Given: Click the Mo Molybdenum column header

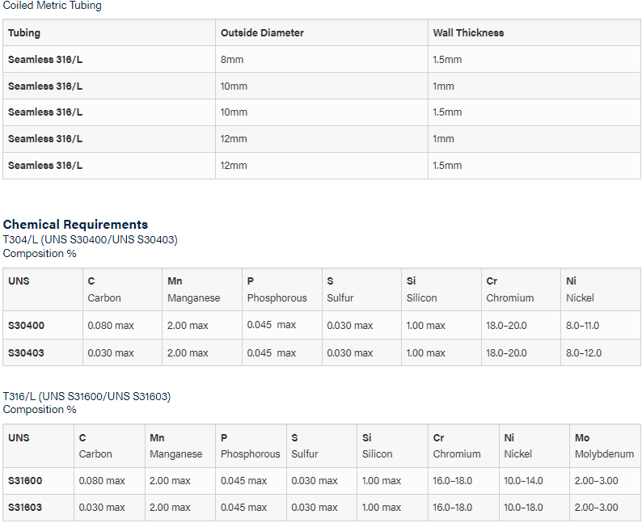Looking at the screenshot, I should point(605,446).
